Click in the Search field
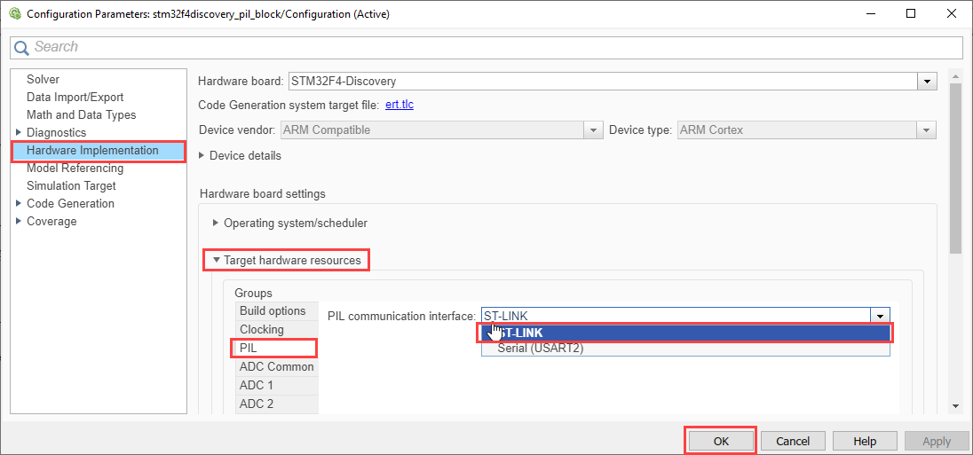 click(497, 47)
